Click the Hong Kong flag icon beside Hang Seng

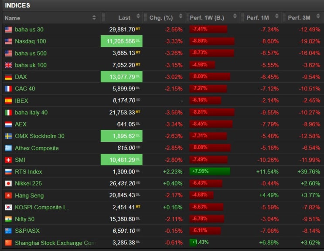click(x=8, y=195)
